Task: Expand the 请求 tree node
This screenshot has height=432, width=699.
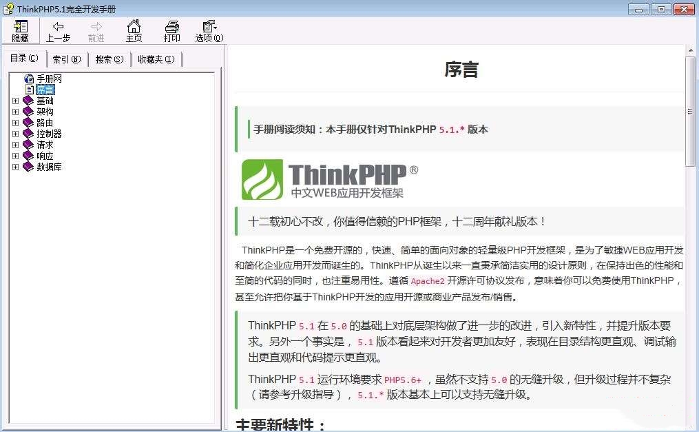Action: click(x=16, y=145)
